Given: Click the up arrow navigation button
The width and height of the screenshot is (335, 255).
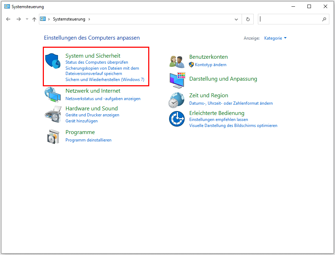Looking at the screenshot, I should tap(34, 19).
